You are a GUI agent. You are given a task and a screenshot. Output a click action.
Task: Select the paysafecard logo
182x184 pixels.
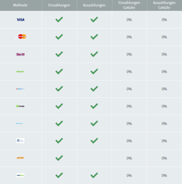[20, 89]
